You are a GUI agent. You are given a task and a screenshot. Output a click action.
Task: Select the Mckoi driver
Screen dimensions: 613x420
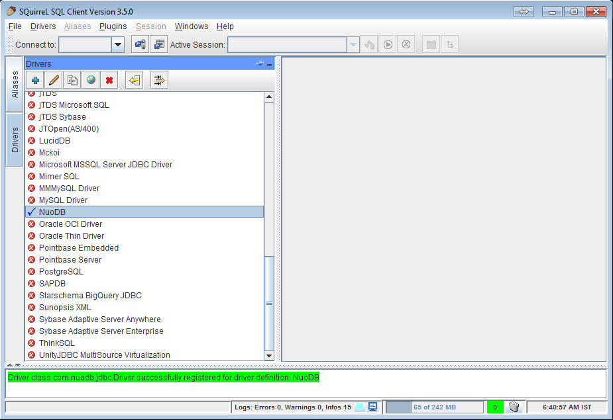[144, 153]
